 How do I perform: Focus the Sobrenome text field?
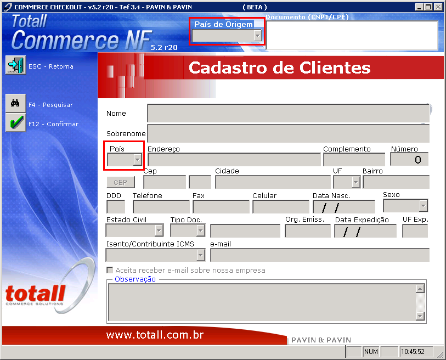pyautogui.click(x=288, y=133)
